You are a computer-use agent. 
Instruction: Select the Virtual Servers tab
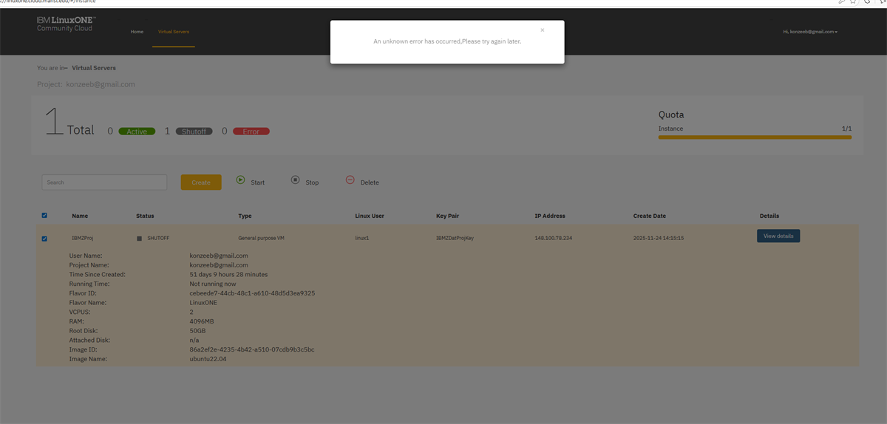(x=174, y=32)
